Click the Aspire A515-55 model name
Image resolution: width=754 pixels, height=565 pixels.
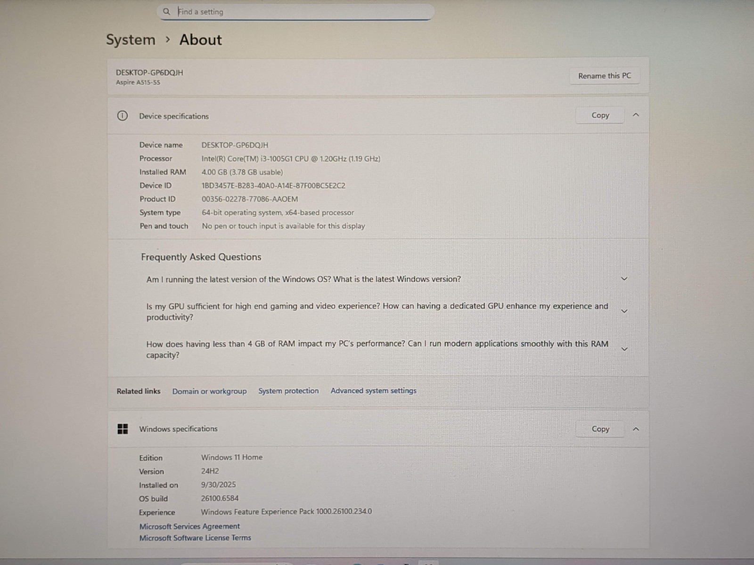coord(138,82)
